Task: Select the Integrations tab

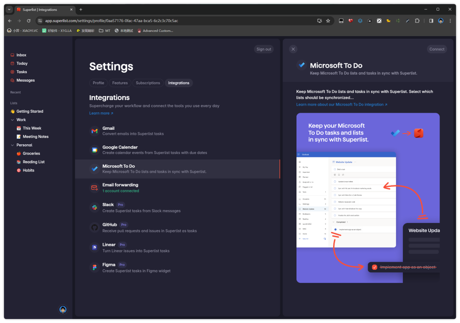Action: tap(178, 83)
